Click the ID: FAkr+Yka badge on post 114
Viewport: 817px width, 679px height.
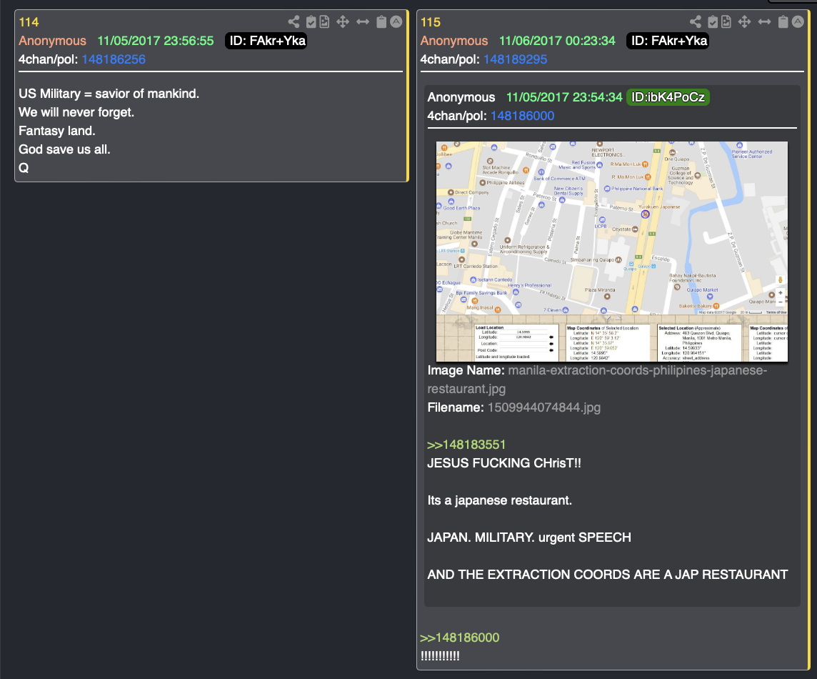[x=266, y=41]
